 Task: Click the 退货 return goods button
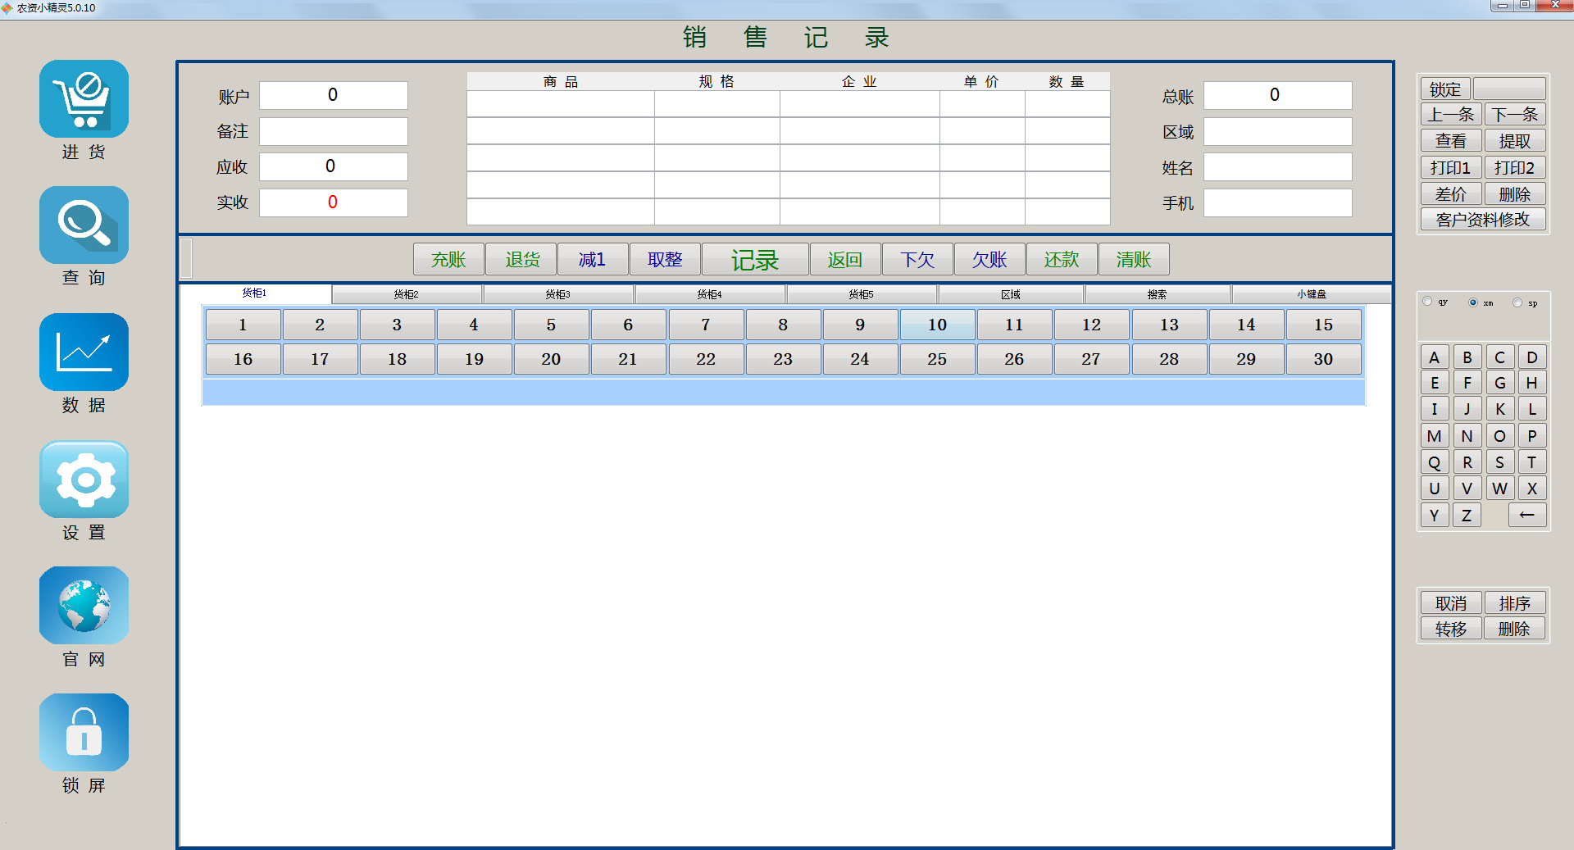[x=521, y=259]
